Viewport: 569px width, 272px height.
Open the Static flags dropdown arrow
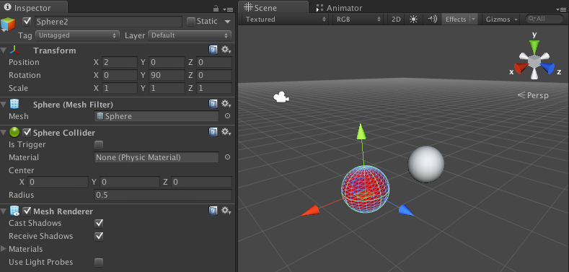[227, 22]
